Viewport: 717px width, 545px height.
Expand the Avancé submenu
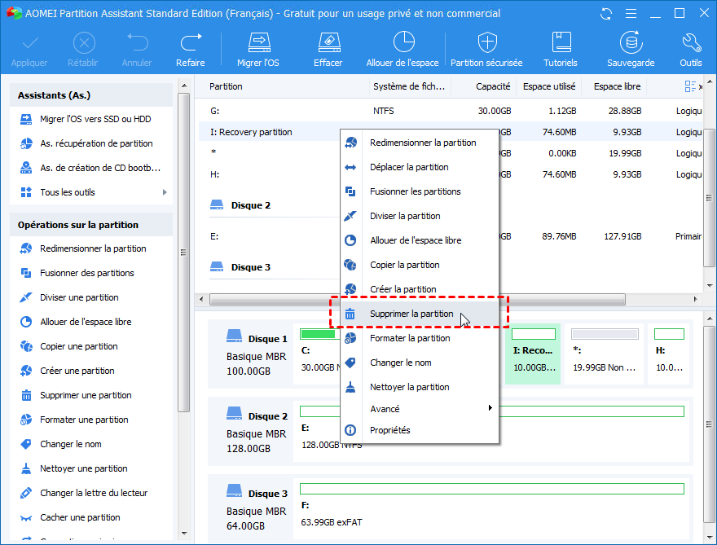pos(420,409)
